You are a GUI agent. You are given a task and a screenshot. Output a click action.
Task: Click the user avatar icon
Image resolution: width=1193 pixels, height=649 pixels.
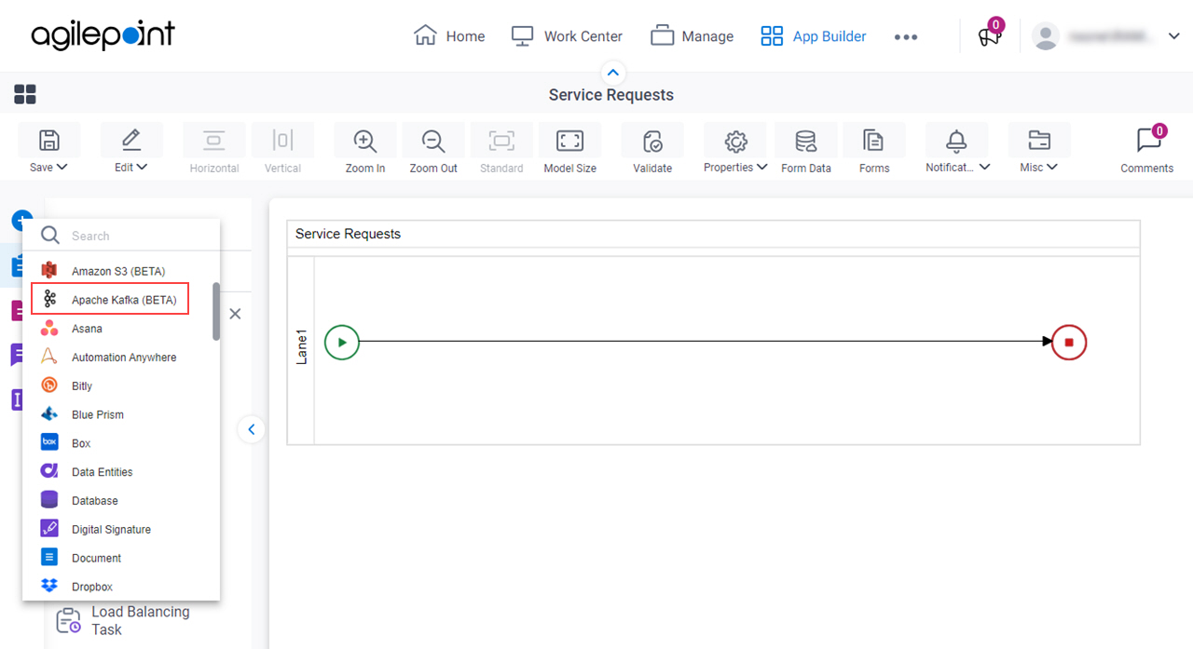(1046, 36)
